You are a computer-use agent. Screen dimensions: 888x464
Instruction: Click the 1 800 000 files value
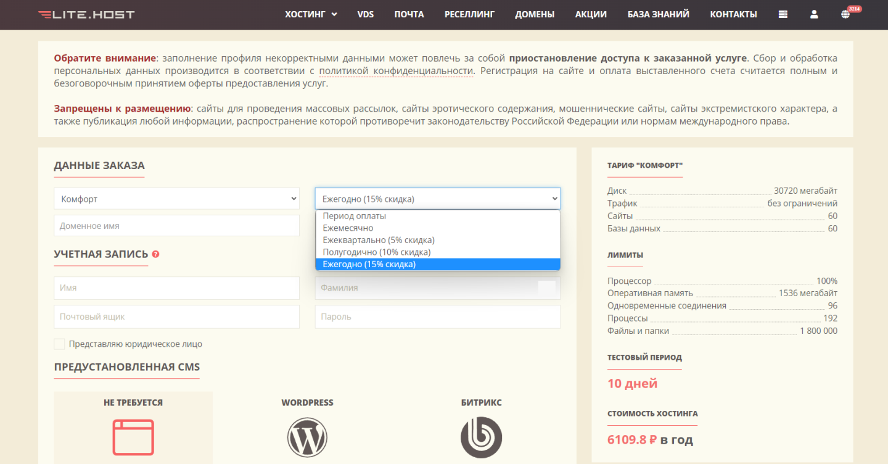[818, 331]
